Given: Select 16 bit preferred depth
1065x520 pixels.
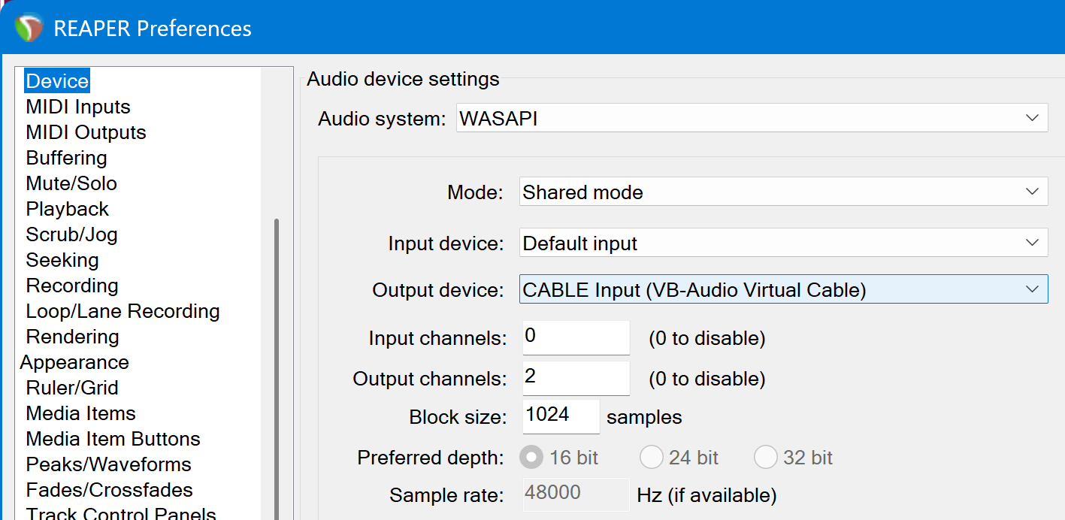Looking at the screenshot, I should (534, 457).
